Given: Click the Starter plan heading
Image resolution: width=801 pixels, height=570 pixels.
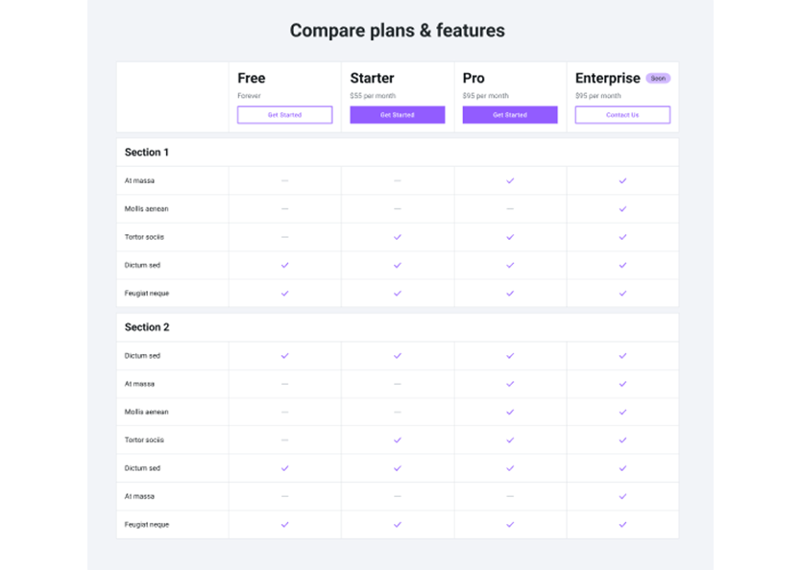Looking at the screenshot, I should click(x=372, y=79).
